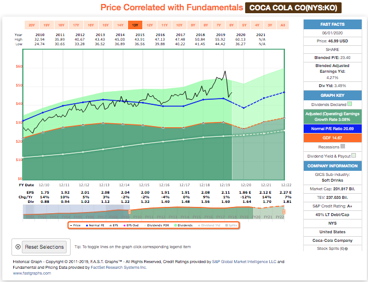Click the 45% LT Debt/Cap entry
This screenshot has width=368, height=282.
coord(332,214)
